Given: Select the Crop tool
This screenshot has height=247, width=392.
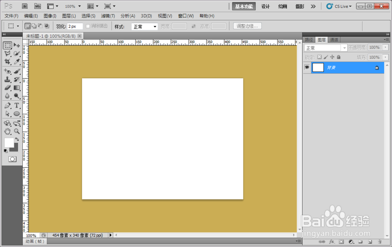Looking at the screenshot, I should [x=7, y=61].
